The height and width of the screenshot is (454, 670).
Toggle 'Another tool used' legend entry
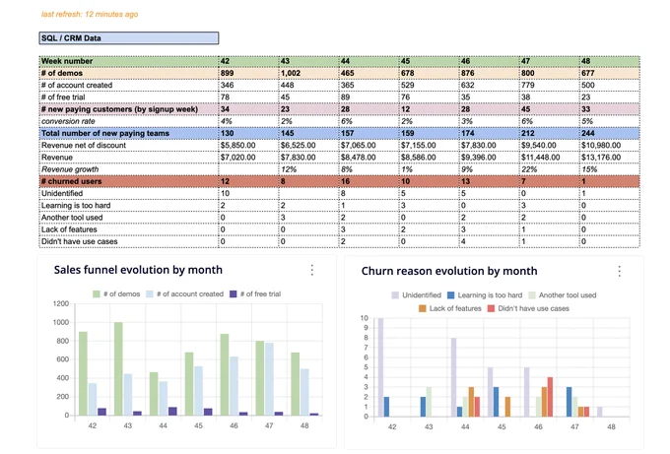pyautogui.click(x=563, y=295)
